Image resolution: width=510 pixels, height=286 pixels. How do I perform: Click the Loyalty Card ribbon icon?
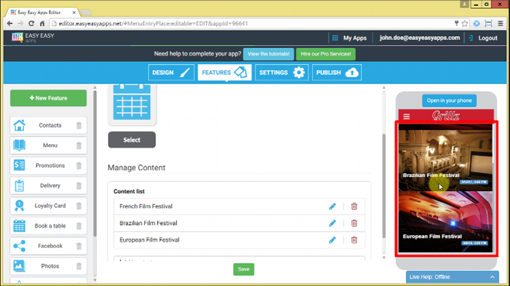(x=19, y=206)
